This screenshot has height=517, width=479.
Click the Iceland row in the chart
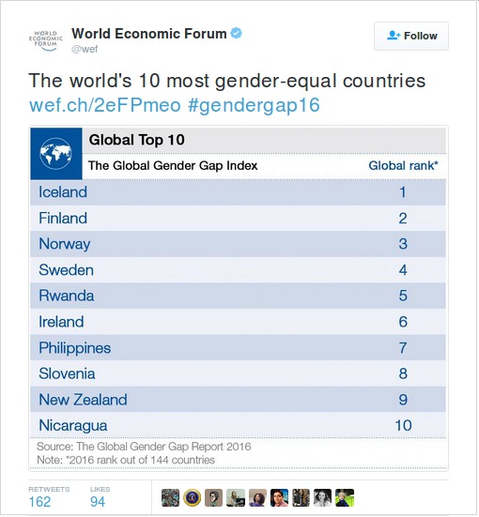pyautogui.click(x=238, y=192)
